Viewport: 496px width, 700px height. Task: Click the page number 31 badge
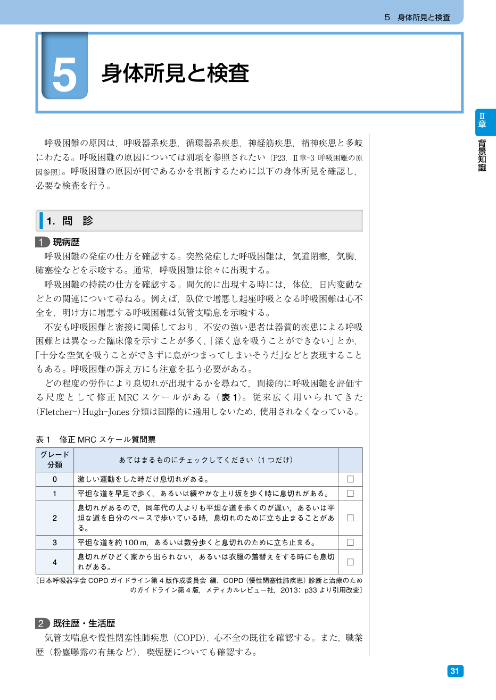[454, 671]
